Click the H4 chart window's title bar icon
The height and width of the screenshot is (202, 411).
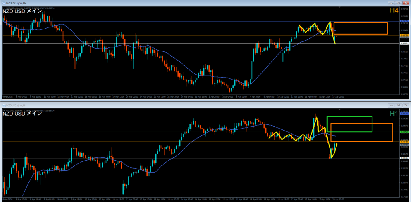coord(3,3)
